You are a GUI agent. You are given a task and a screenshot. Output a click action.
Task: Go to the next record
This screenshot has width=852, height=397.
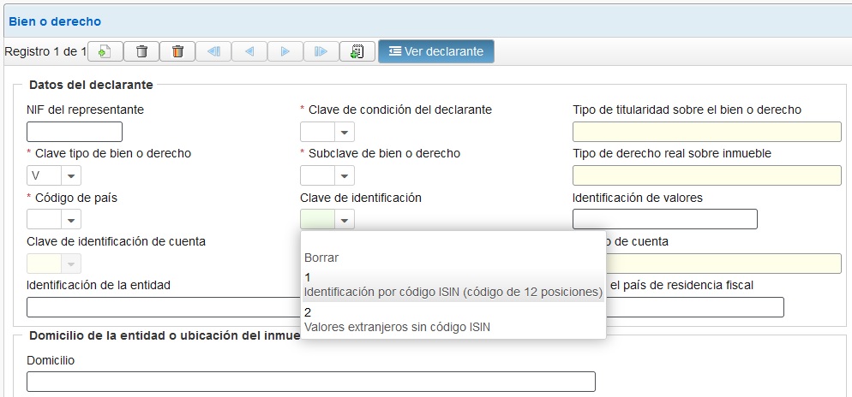[285, 51]
